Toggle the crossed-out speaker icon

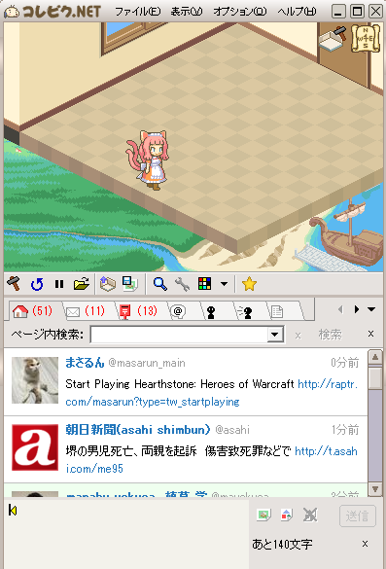(x=310, y=515)
